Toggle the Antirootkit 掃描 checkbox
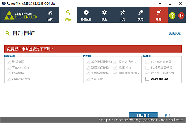Viewport: 186px width, 123px height. 9,79
